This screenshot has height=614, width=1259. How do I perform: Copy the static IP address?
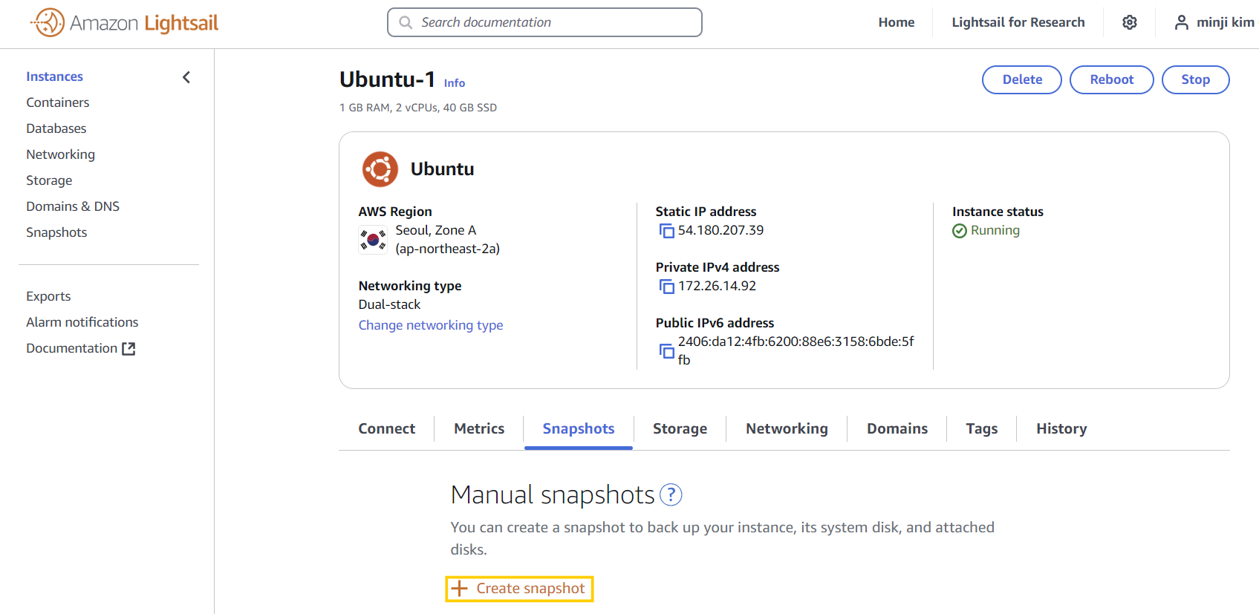tap(666, 231)
